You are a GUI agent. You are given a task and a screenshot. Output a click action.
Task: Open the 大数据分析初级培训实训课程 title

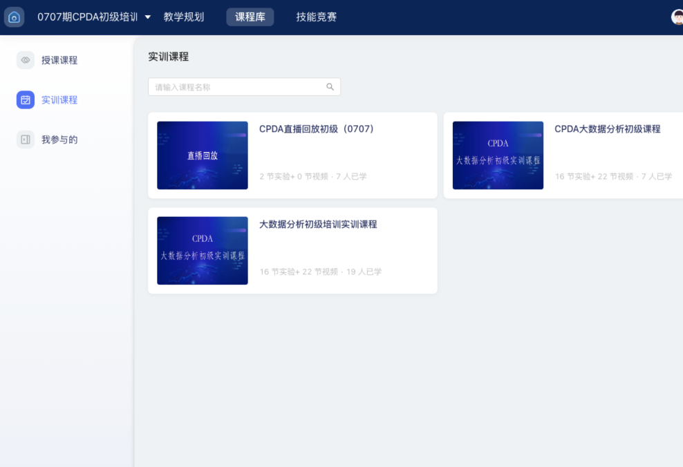[x=318, y=224]
